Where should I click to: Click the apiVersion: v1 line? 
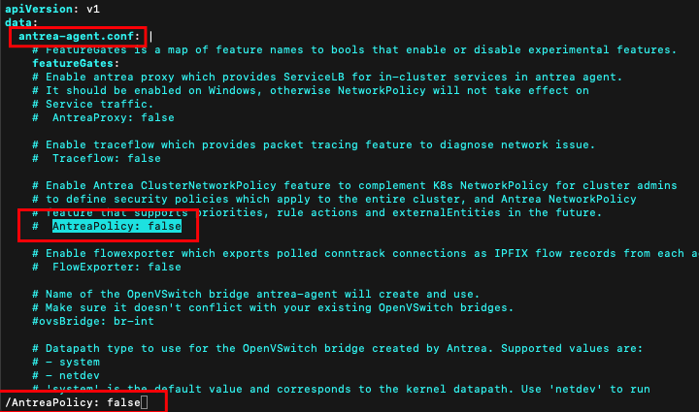52,9
